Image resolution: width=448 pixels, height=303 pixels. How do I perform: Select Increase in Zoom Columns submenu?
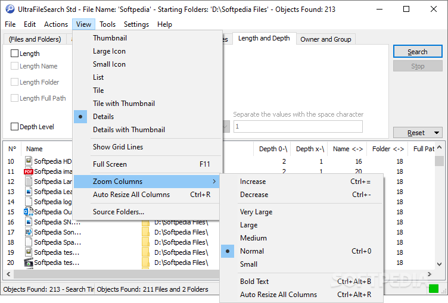tap(301, 182)
